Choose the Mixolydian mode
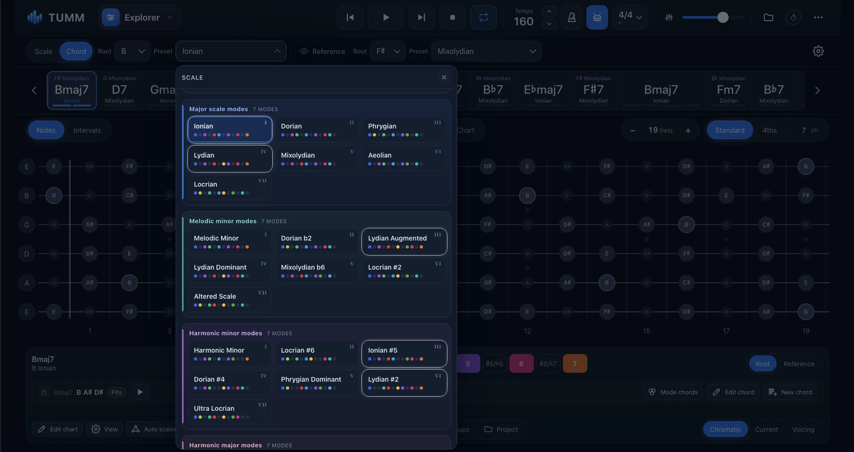 pos(316,158)
